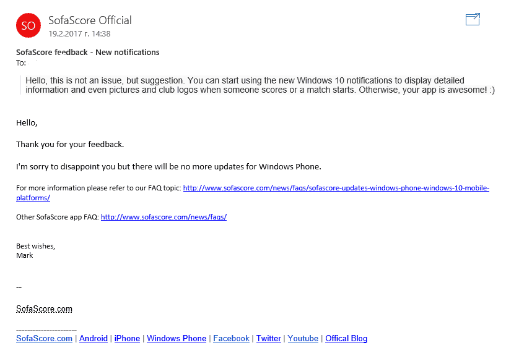Screen dimensions: 506x361
Task: Click the dotted-underlined SofaScore.com signature
Action: coord(44,309)
